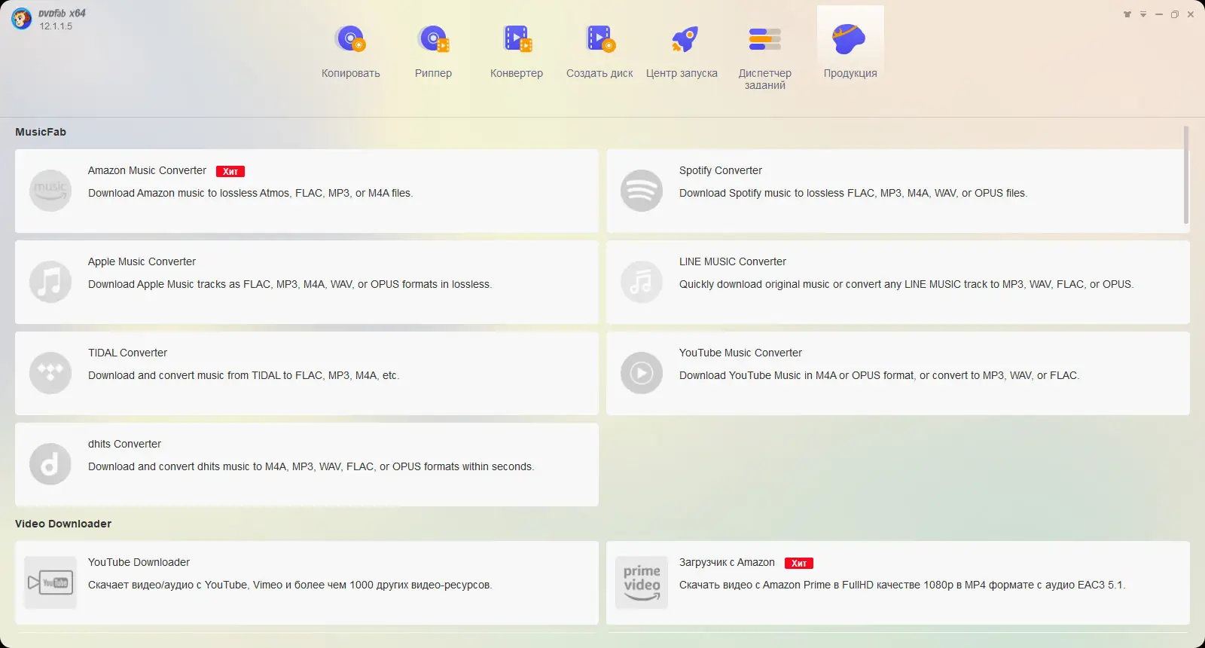Click the version number 12.1.1.5

coord(56,26)
